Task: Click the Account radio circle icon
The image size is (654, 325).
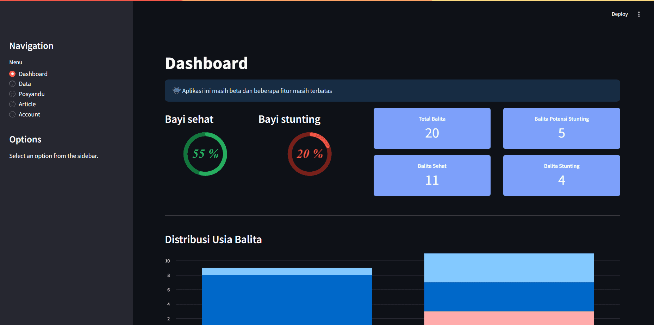Action: [12, 114]
